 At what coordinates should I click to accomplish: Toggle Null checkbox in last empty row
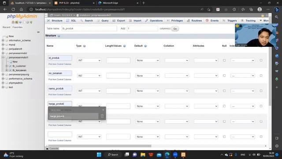coord(224,136)
